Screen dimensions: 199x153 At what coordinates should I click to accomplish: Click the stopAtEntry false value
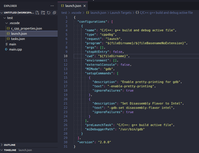pyautogui.click(x=118, y=52)
